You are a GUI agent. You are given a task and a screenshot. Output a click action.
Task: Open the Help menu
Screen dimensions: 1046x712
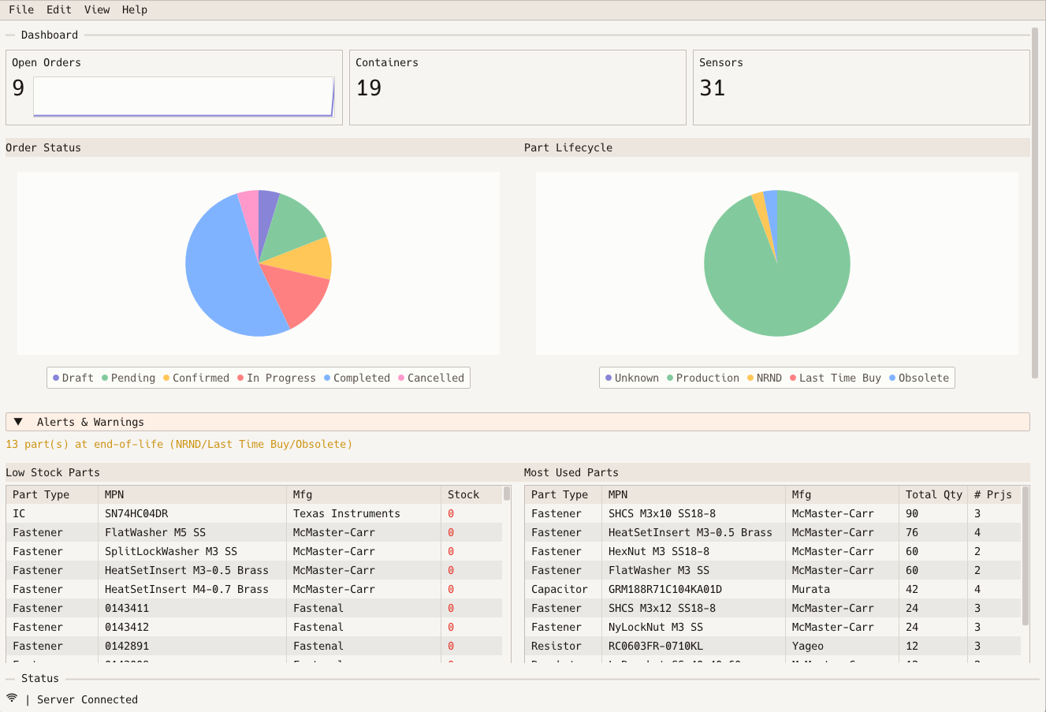tap(135, 9)
